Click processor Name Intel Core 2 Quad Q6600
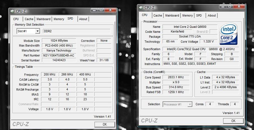 [190, 27]
